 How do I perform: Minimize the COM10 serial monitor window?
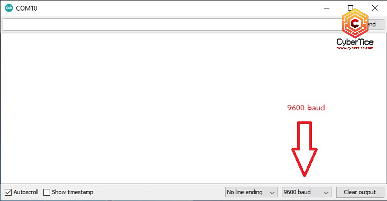327,8
